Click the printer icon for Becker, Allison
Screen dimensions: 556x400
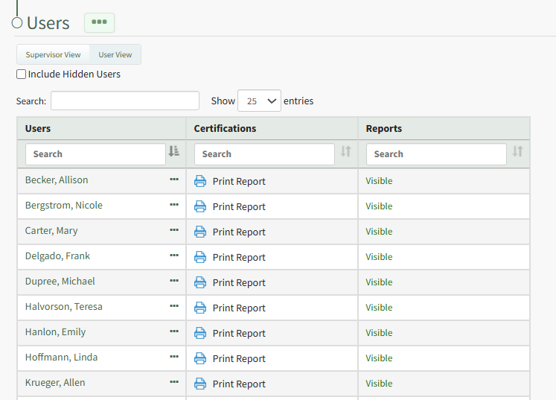(x=200, y=181)
